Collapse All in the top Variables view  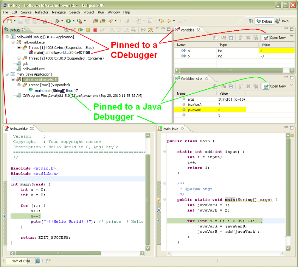click(231, 38)
